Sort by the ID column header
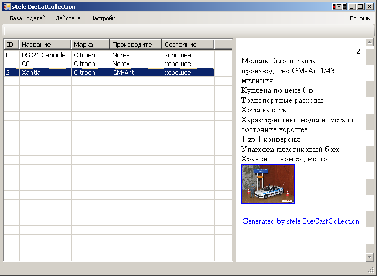 (11, 44)
